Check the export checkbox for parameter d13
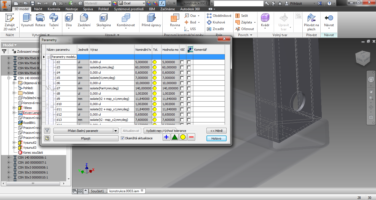 click(x=189, y=120)
